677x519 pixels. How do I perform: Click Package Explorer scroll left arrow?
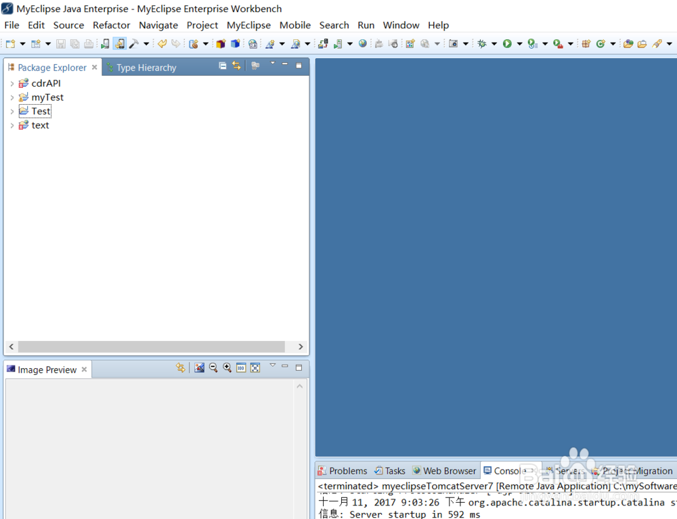point(12,346)
